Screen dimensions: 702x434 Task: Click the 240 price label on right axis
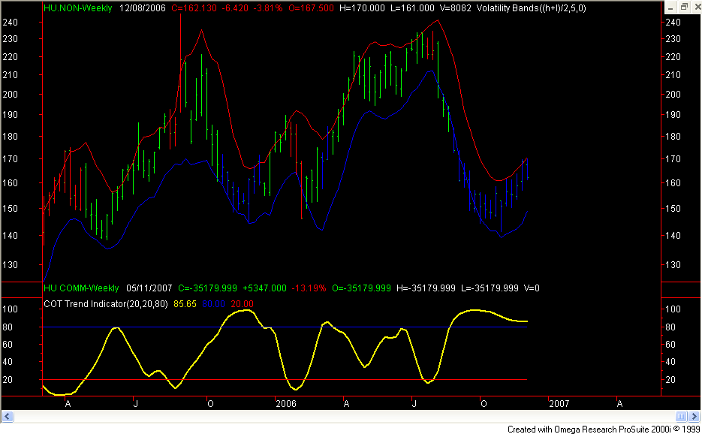(x=673, y=22)
